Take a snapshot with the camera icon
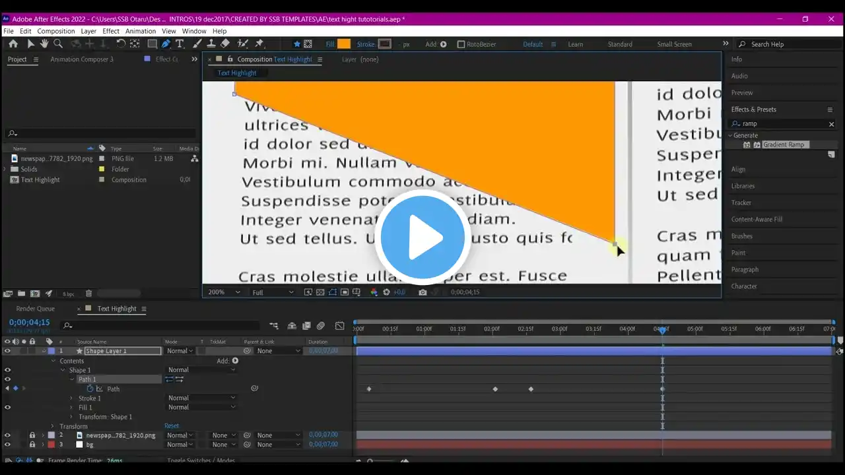This screenshot has width=845, height=475. [422, 292]
